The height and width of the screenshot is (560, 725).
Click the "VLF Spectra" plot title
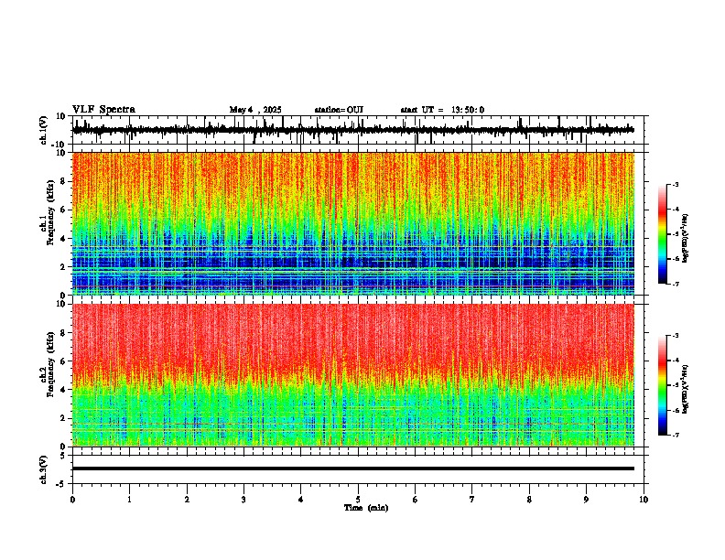point(103,110)
